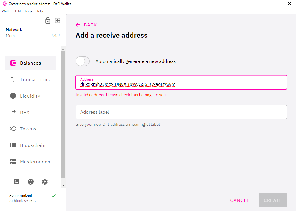Open the console terminal icon

pos(16,182)
